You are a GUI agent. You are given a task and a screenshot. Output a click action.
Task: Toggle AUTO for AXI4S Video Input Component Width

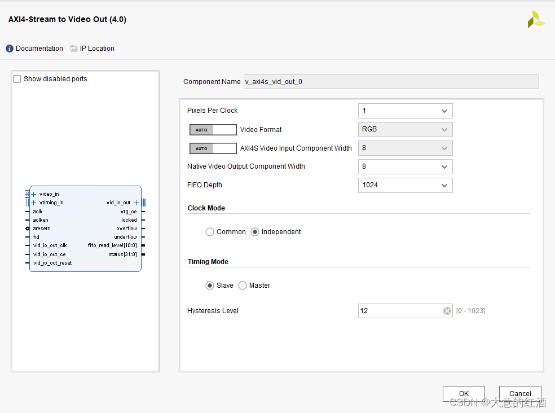[x=213, y=148]
